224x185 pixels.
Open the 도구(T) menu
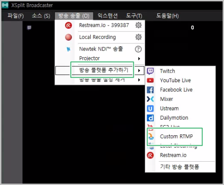(x=134, y=16)
